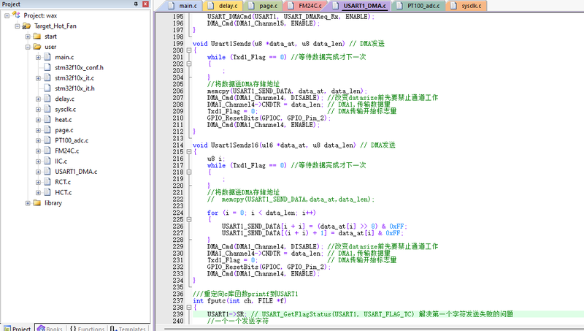Pin the Project panel with the pushpin icon
Screen dimensions: 584x331
[x=136, y=4]
